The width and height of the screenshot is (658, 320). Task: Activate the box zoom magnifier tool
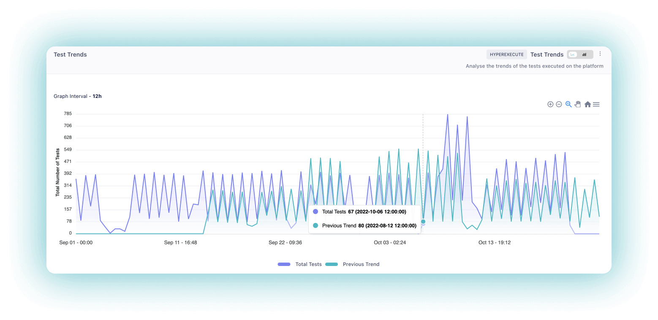pyautogui.click(x=568, y=104)
